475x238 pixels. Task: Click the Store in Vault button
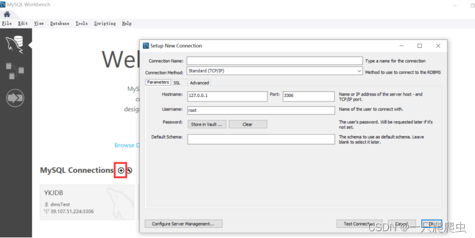pyautogui.click(x=207, y=124)
